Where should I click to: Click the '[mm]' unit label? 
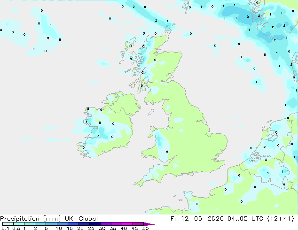coord(52,219)
